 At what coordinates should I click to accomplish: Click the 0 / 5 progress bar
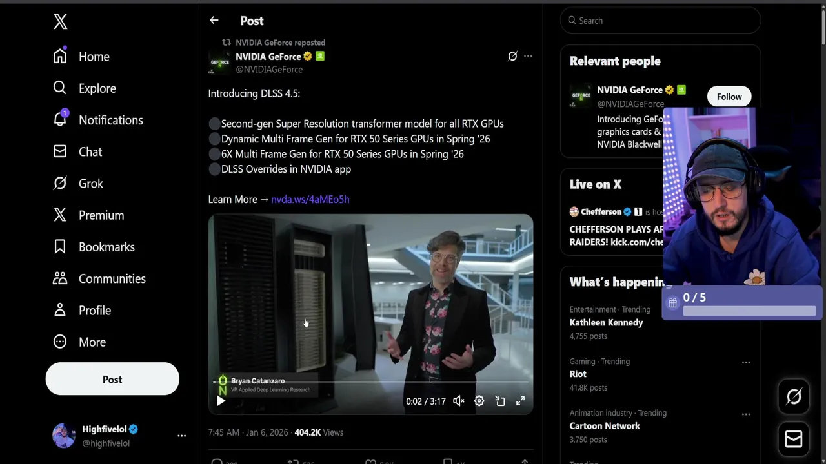(749, 311)
